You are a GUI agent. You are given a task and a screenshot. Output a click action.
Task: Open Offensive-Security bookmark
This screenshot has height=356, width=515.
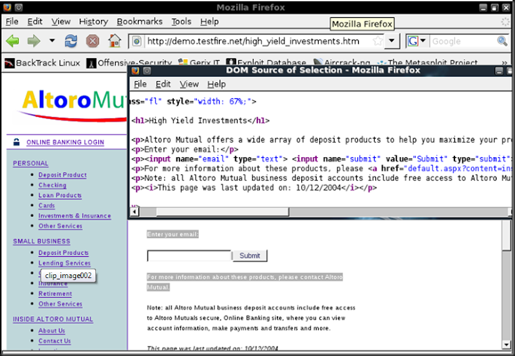tap(129, 62)
